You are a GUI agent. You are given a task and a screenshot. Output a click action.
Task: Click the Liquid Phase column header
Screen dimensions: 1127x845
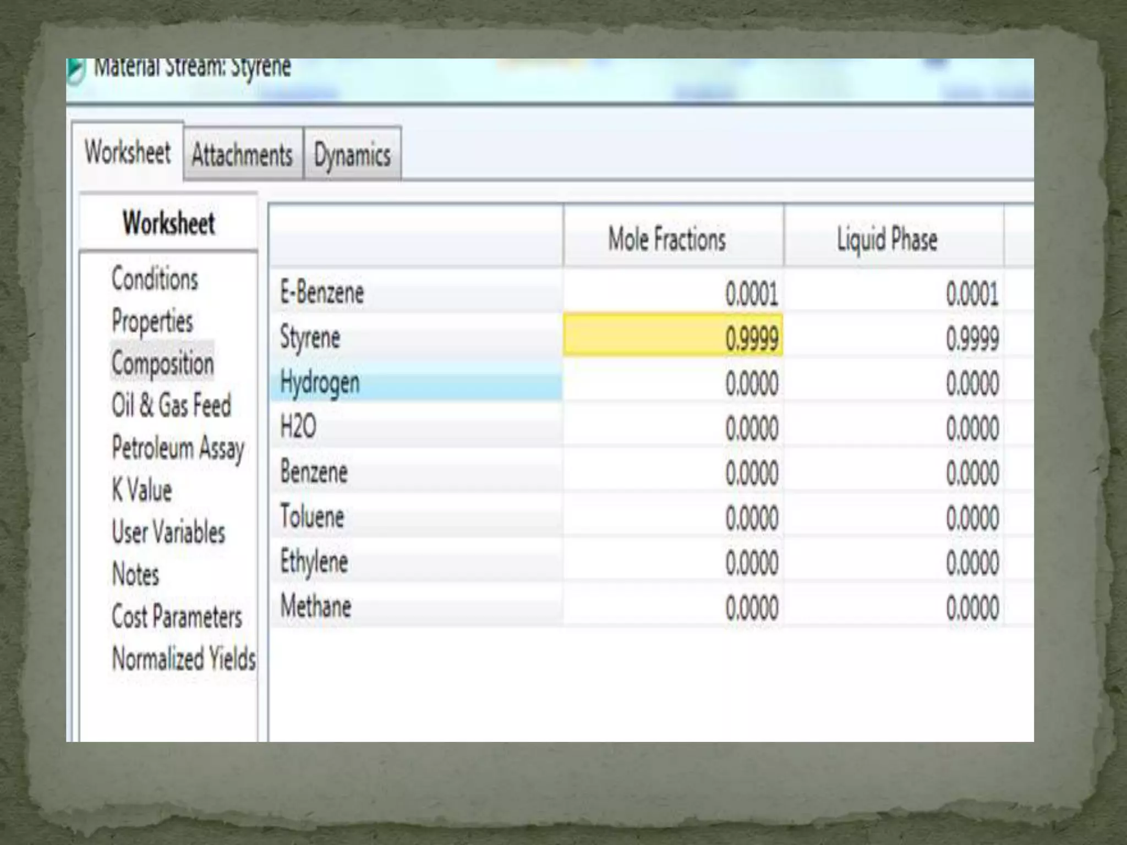point(887,240)
